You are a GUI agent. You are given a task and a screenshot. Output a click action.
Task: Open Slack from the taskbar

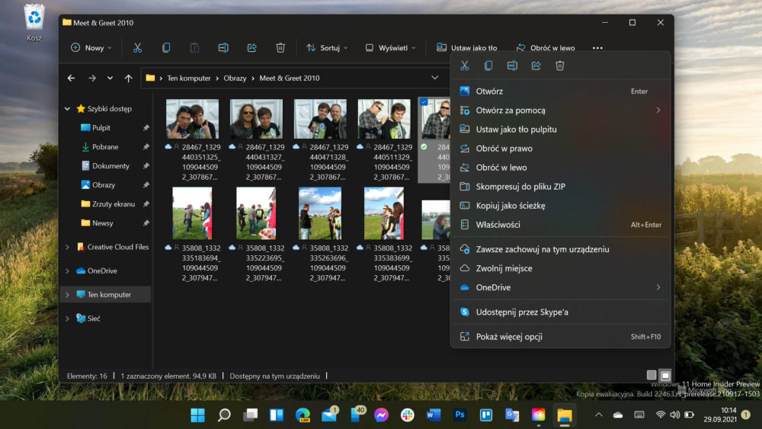(x=407, y=415)
